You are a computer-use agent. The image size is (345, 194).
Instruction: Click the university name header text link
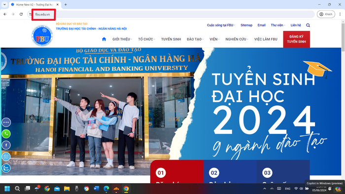pyautogui.click(x=91, y=29)
